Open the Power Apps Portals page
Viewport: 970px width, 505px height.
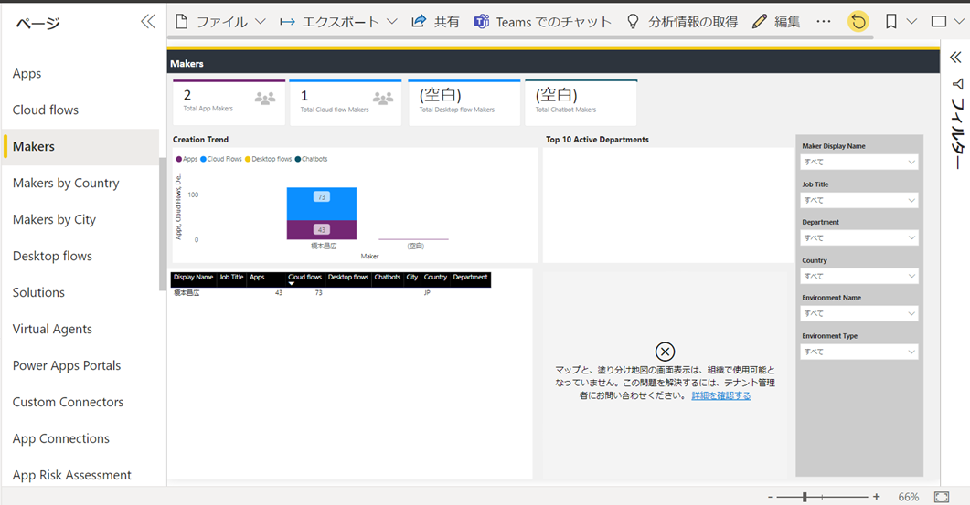(x=67, y=365)
